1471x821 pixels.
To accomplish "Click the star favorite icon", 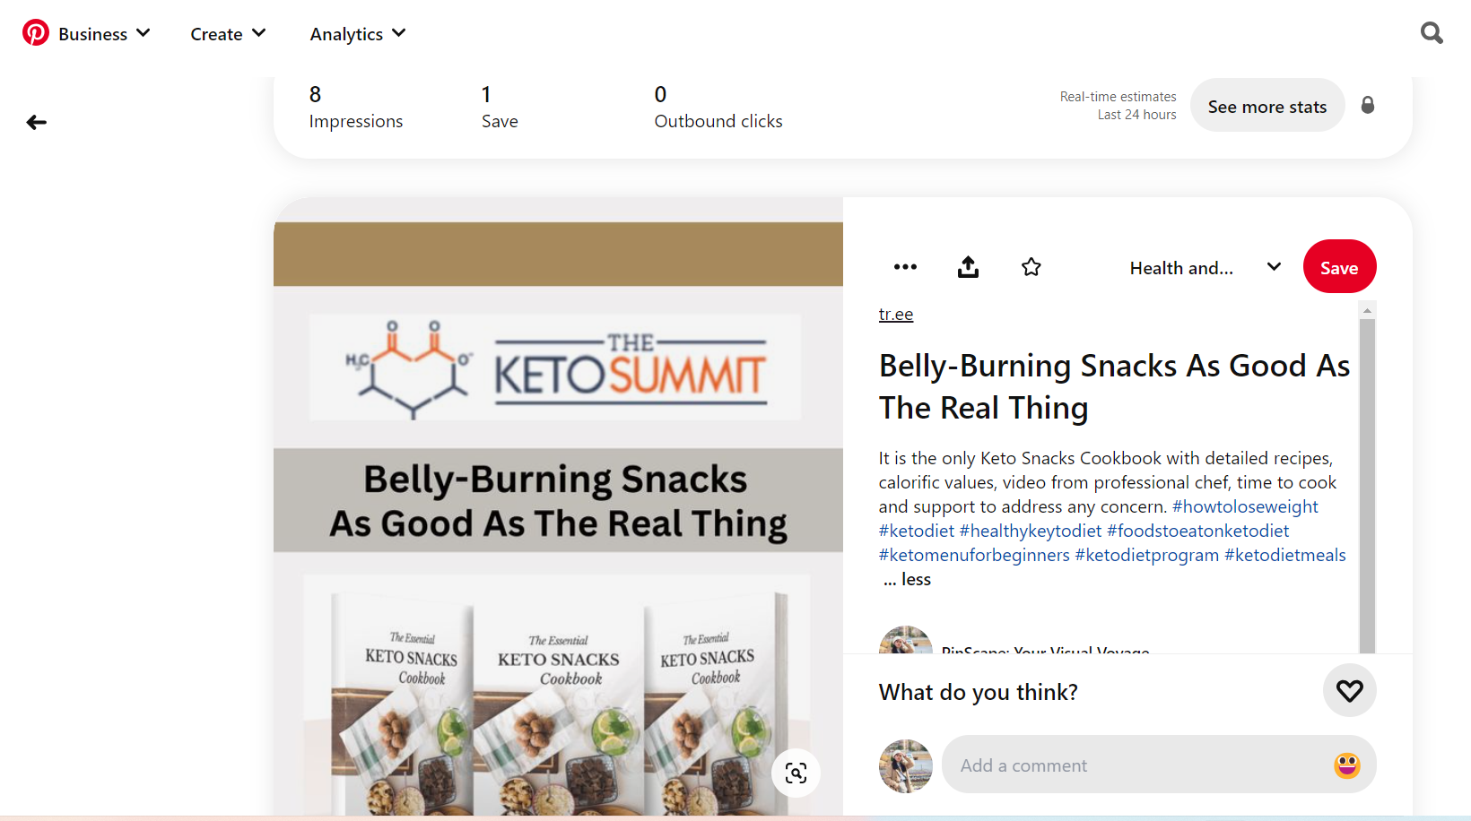I will tap(1031, 267).
